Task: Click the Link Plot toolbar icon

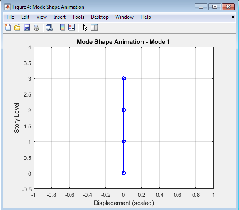Action: tap(49, 27)
